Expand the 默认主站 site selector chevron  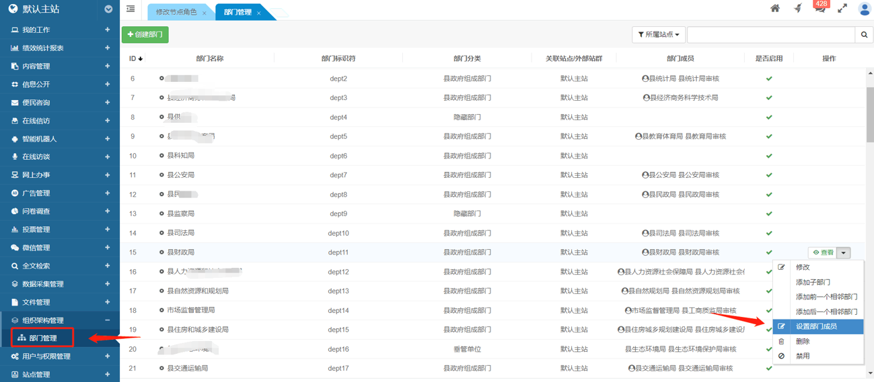[x=108, y=9]
